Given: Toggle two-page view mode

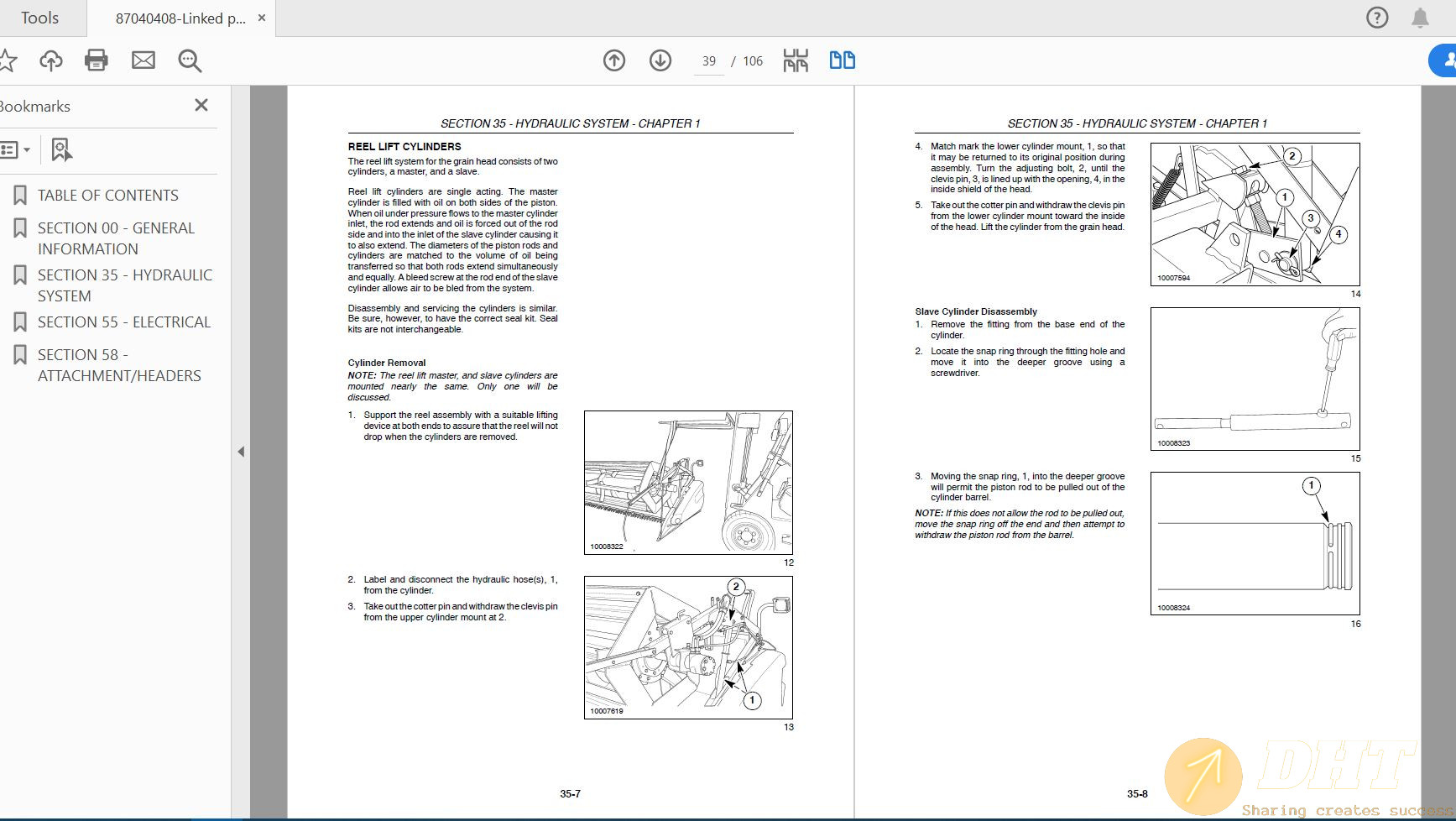Looking at the screenshot, I should [842, 60].
